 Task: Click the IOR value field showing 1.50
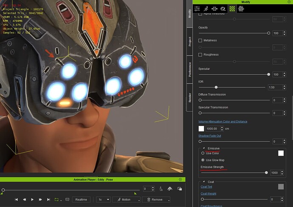[x=275, y=87]
